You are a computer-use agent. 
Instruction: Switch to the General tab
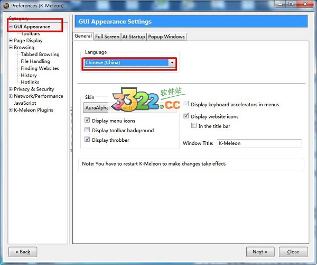[83, 36]
